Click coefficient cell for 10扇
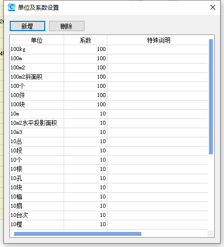The height and width of the screenshot is (247, 224). click(86, 206)
